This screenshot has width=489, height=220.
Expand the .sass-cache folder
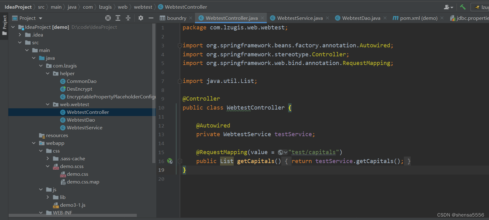[x=48, y=158]
